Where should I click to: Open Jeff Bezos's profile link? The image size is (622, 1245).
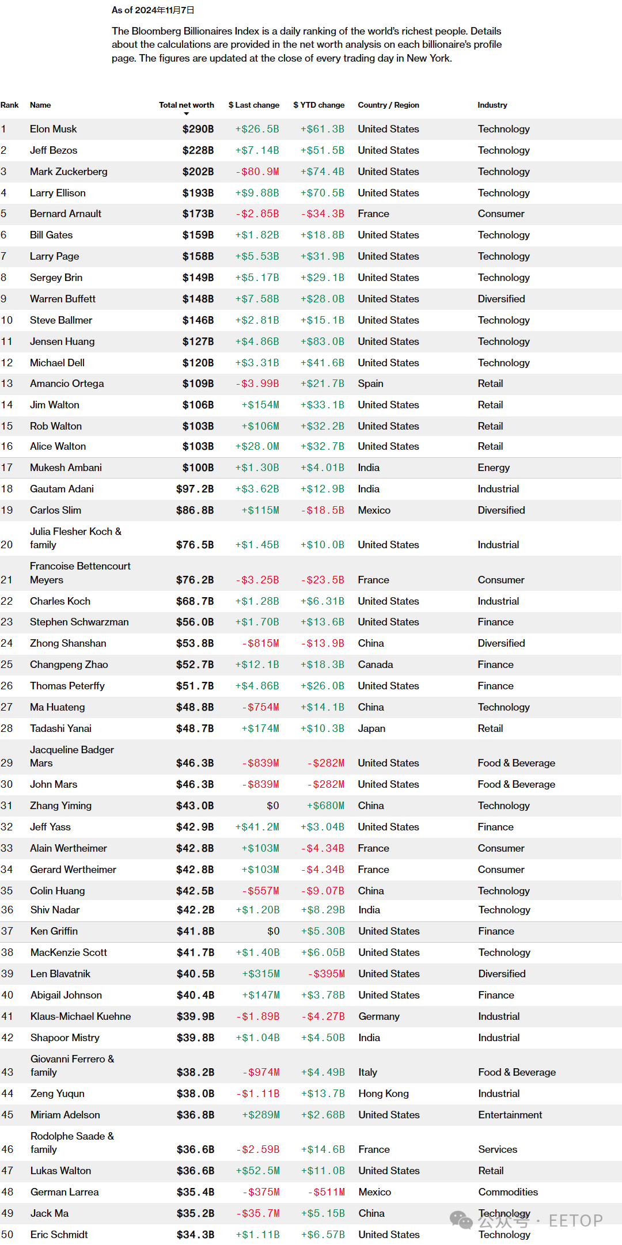54,150
